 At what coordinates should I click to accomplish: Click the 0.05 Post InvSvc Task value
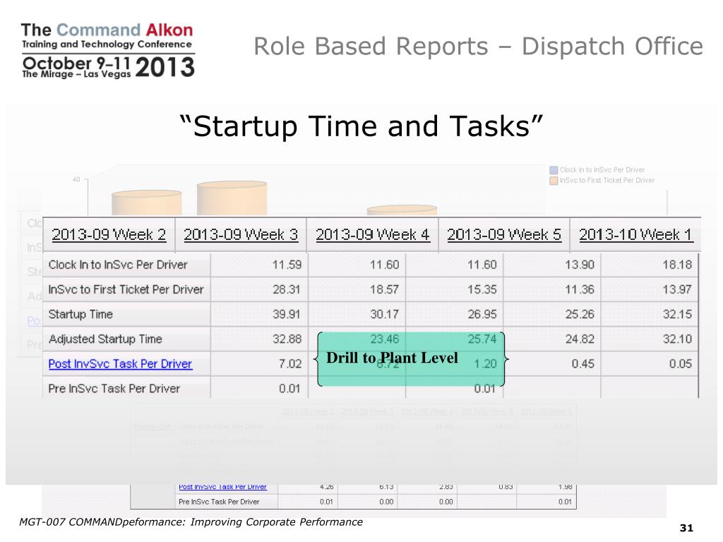point(681,364)
